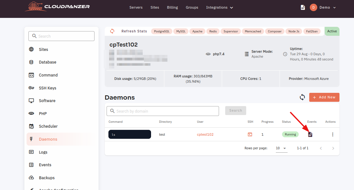The width and height of the screenshot is (354, 190).
Task: Focus the Search by domain field
Action: pyautogui.click(x=163, y=111)
